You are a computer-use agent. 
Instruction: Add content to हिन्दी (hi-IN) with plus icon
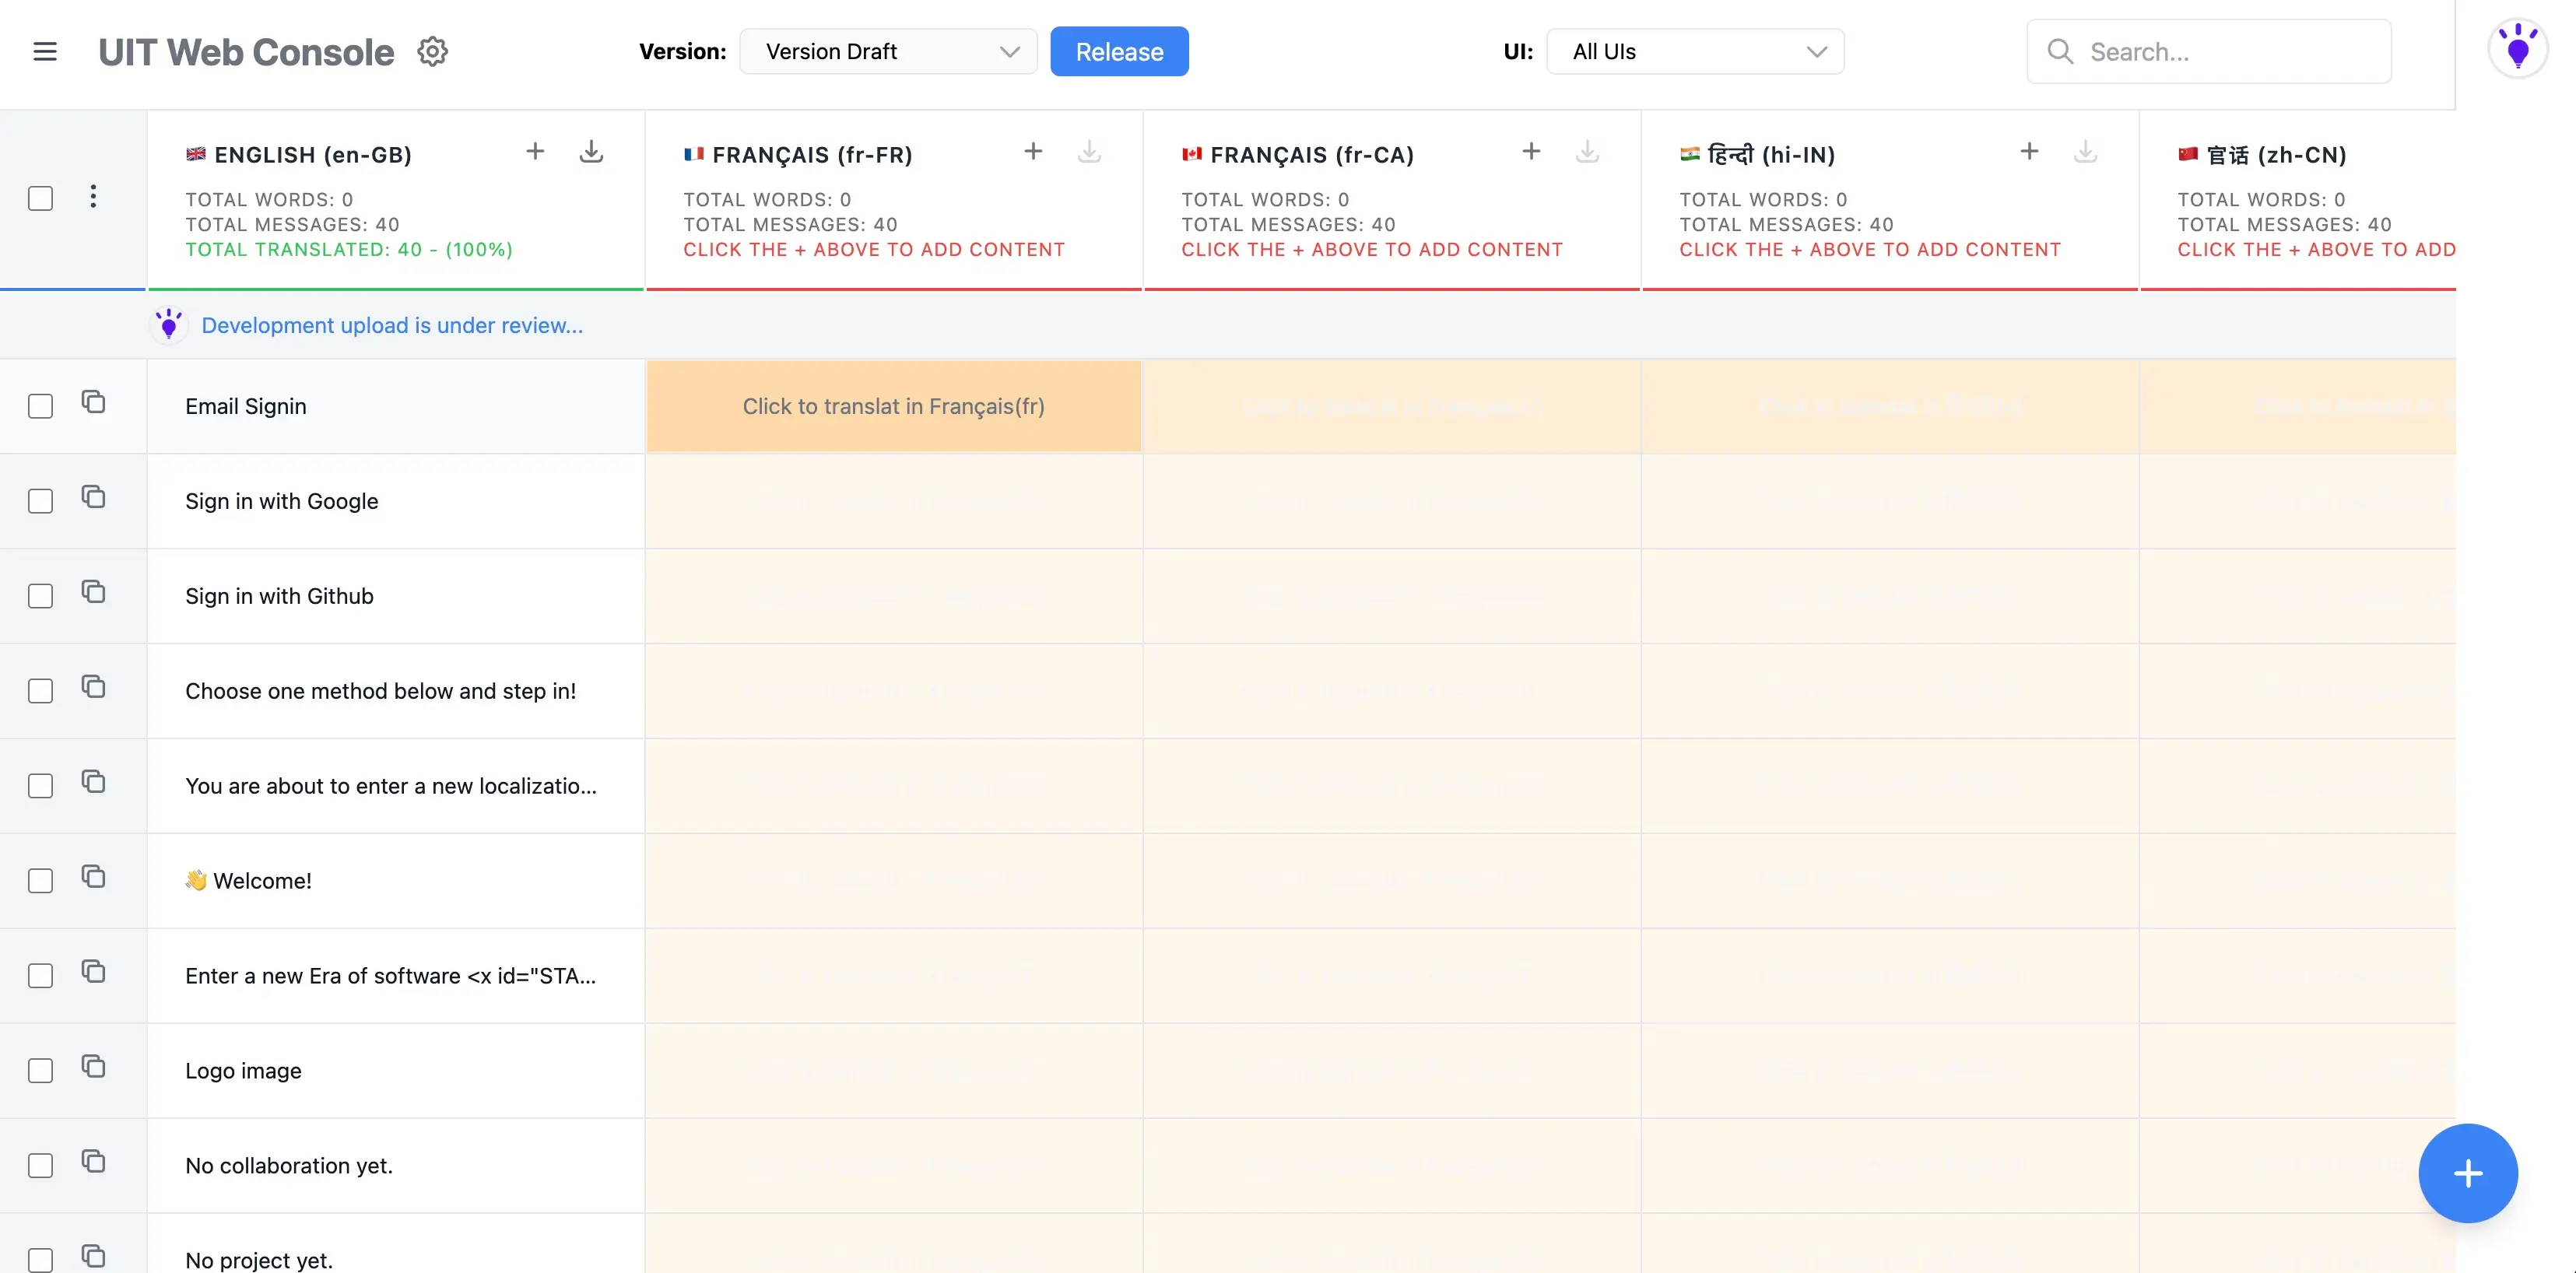tap(2029, 152)
